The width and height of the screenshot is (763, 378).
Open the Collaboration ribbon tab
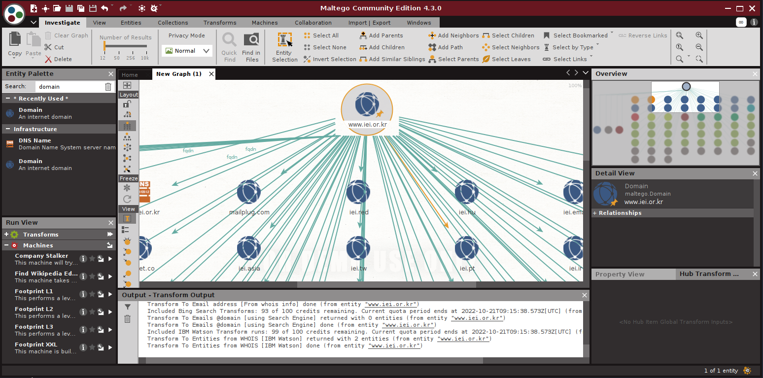pyautogui.click(x=313, y=23)
